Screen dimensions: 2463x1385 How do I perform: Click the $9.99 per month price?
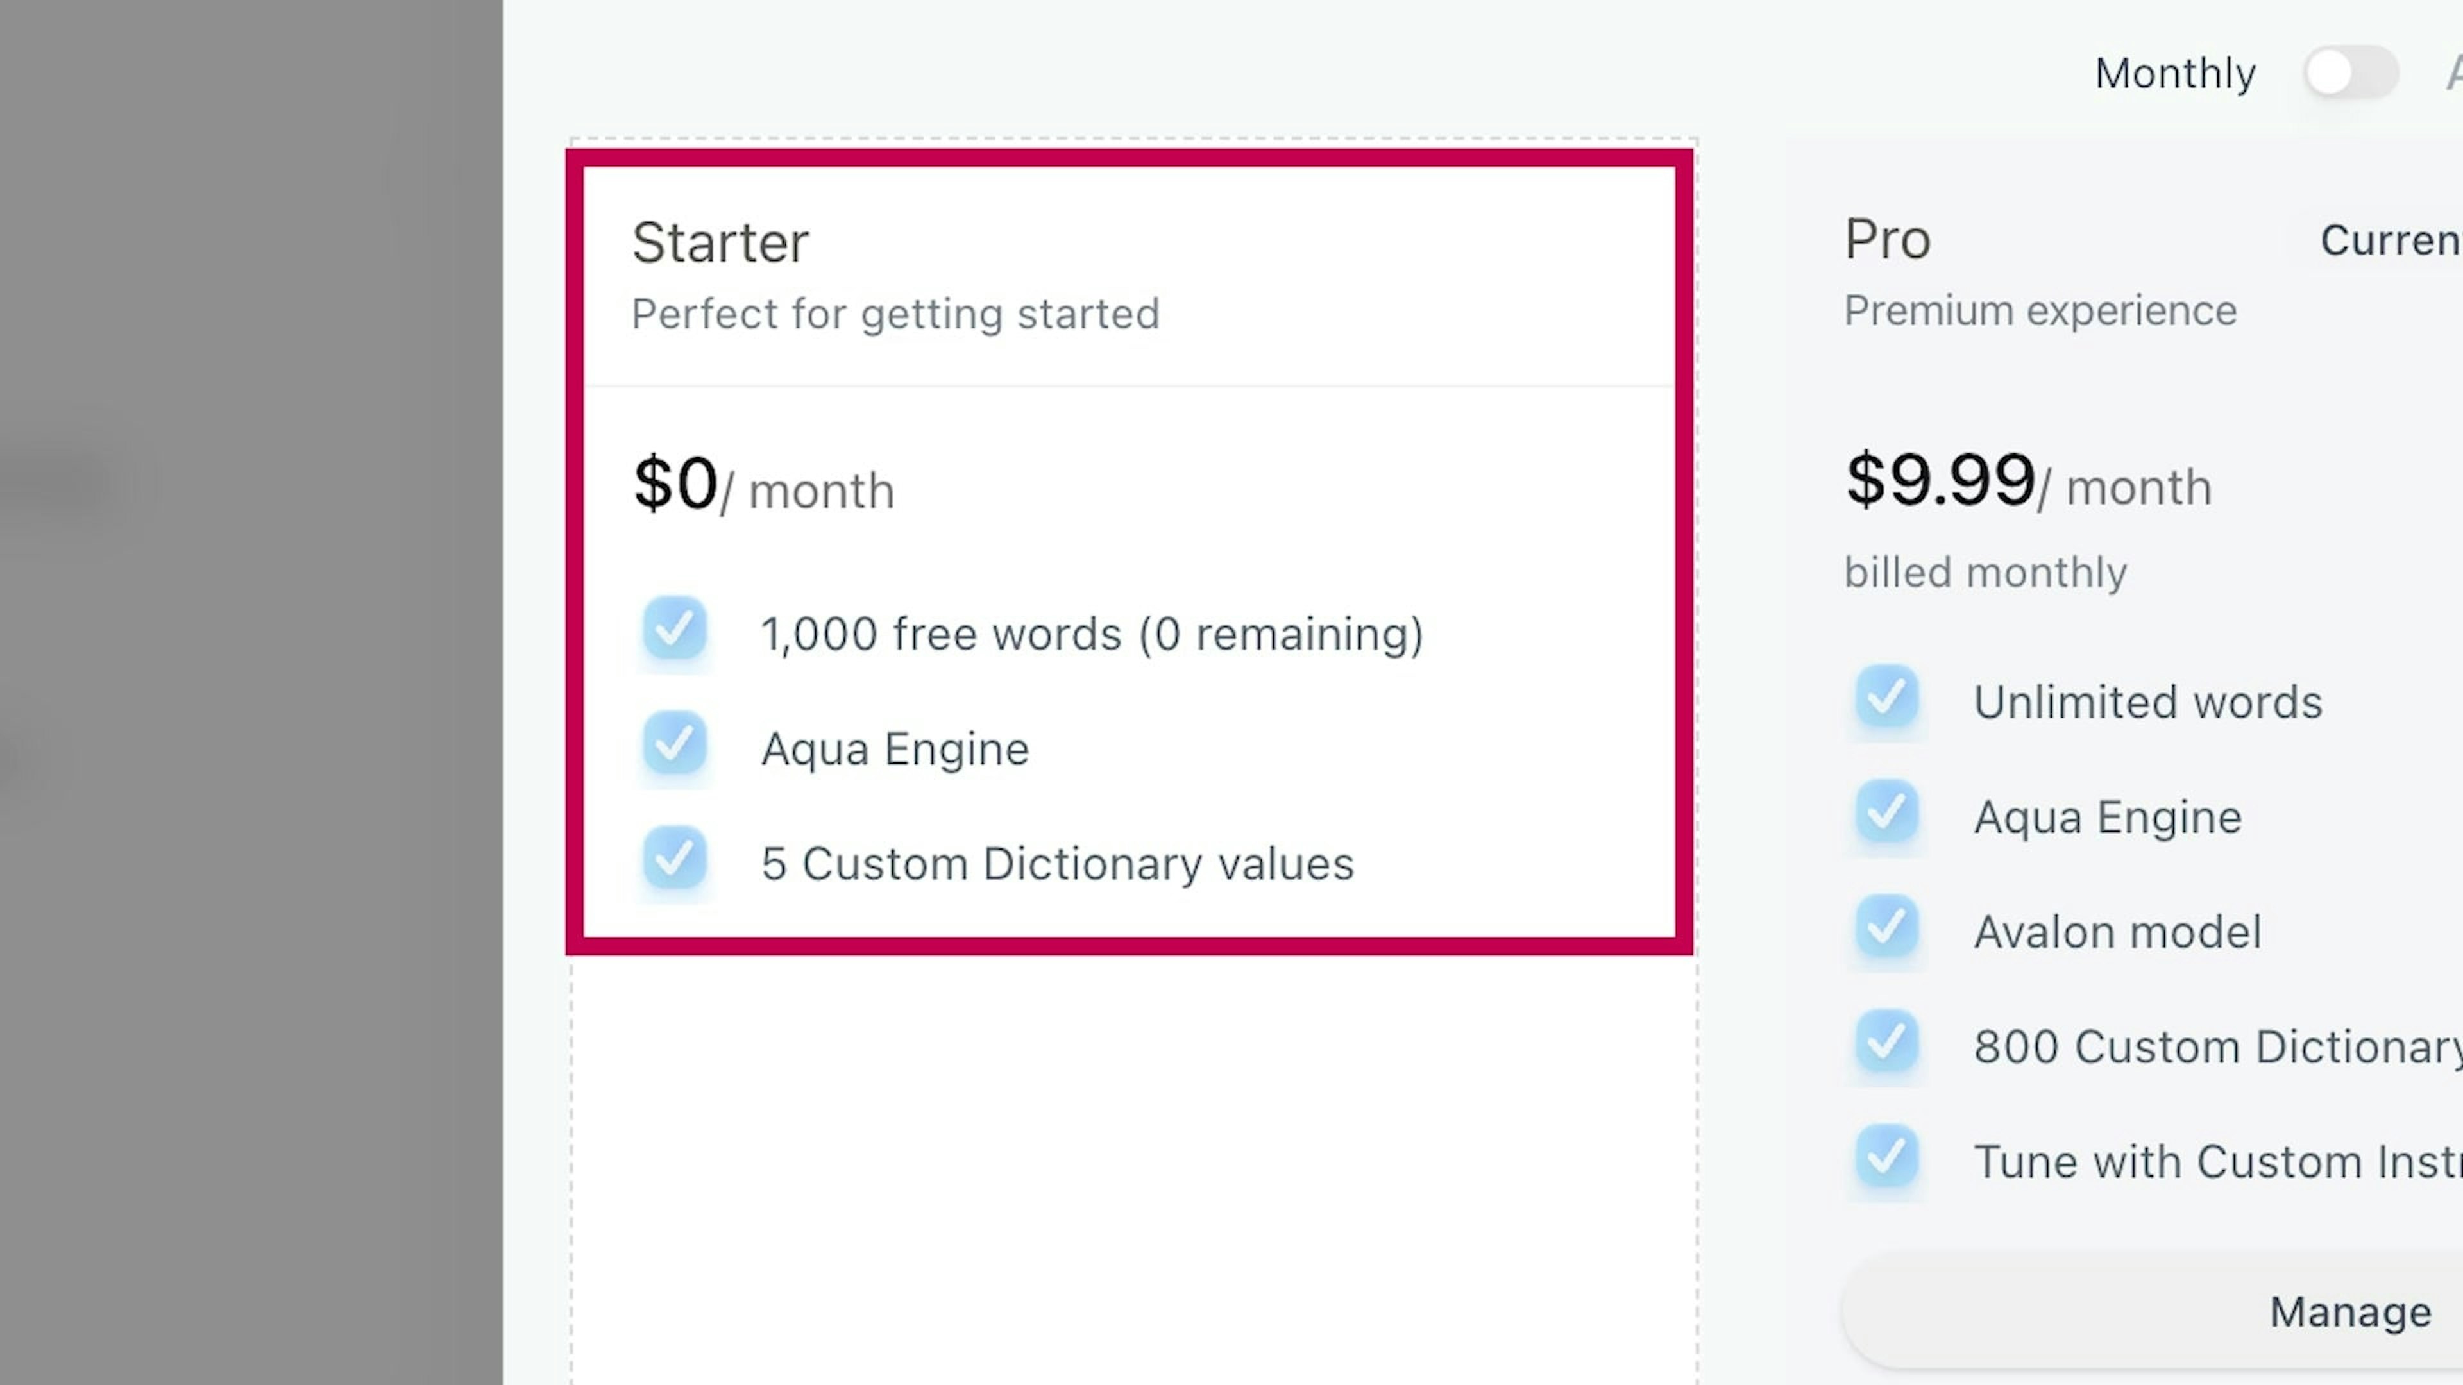(2027, 482)
